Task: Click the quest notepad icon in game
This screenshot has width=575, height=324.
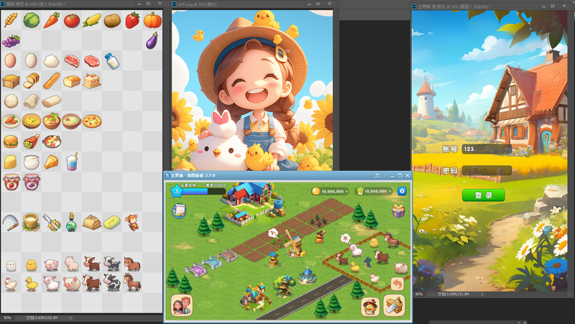Action: click(x=179, y=210)
